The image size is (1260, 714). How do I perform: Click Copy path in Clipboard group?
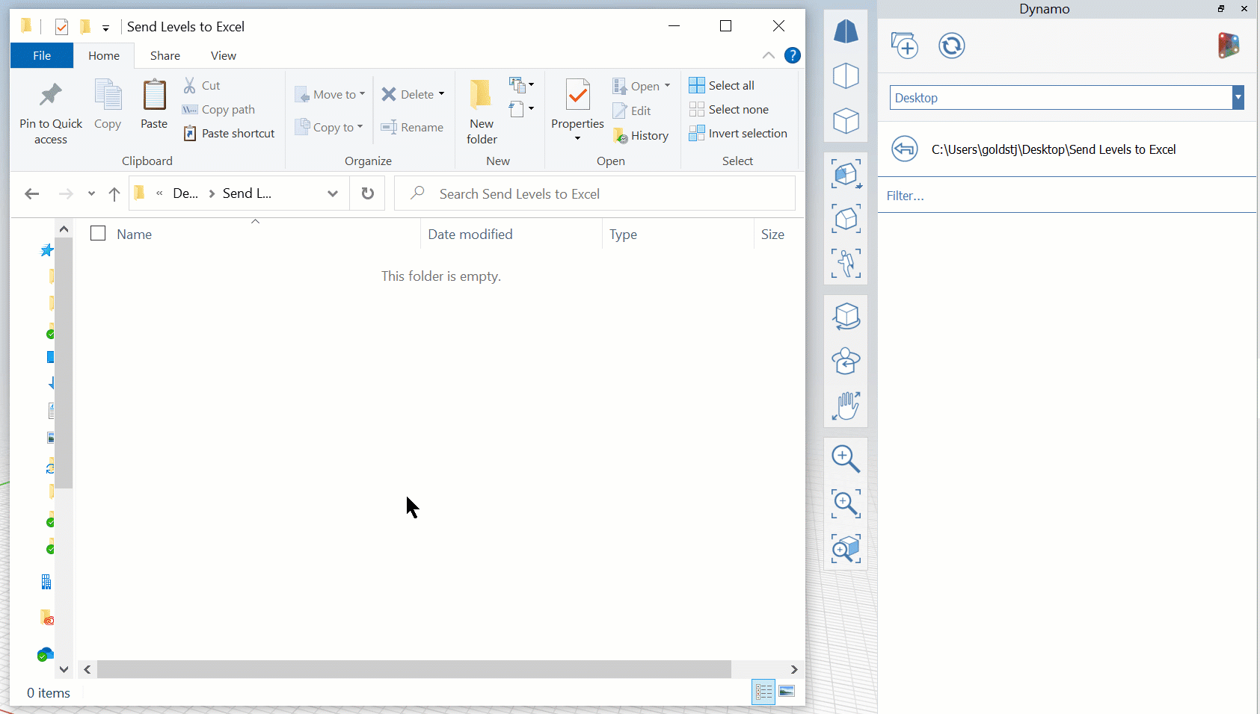(x=219, y=109)
